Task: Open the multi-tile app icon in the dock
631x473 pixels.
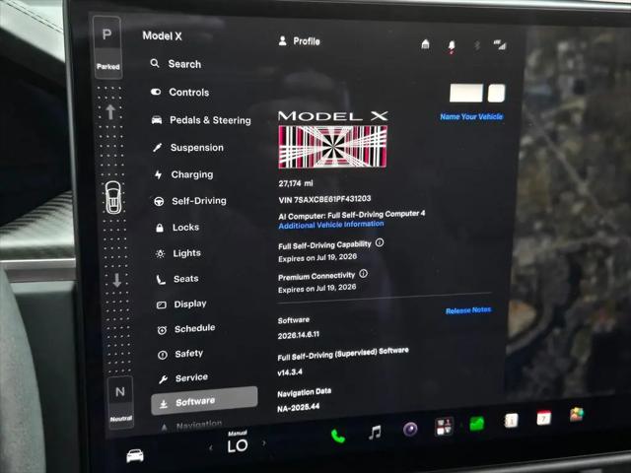Action: [x=445, y=427]
